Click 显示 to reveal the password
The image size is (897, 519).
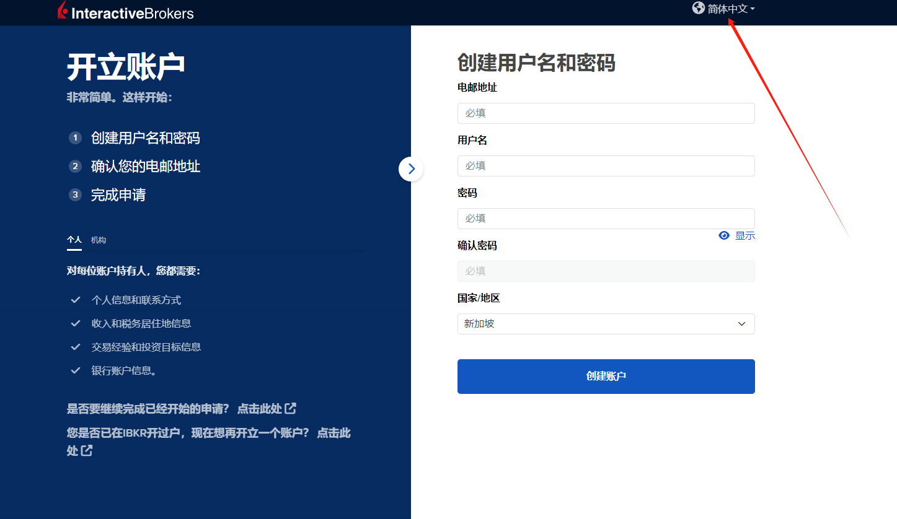click(745, 235)
